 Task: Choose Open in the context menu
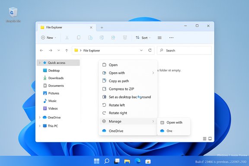[128, 65]
